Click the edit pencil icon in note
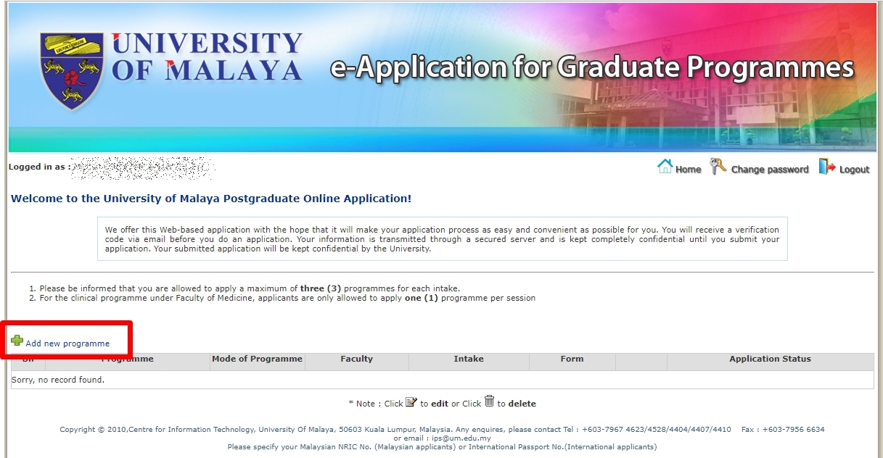Viewport: 883px width, 458px height. (411, 401)
